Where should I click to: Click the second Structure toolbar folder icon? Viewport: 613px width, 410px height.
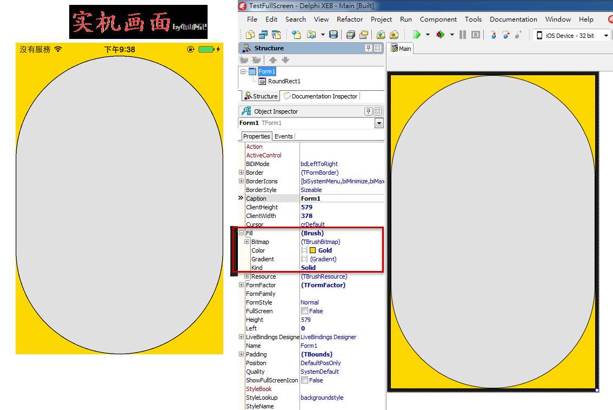(256, 60)
